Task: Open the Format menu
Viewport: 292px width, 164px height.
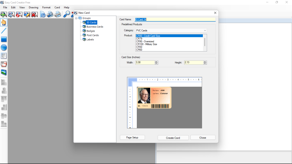Action: pos(47,7)
